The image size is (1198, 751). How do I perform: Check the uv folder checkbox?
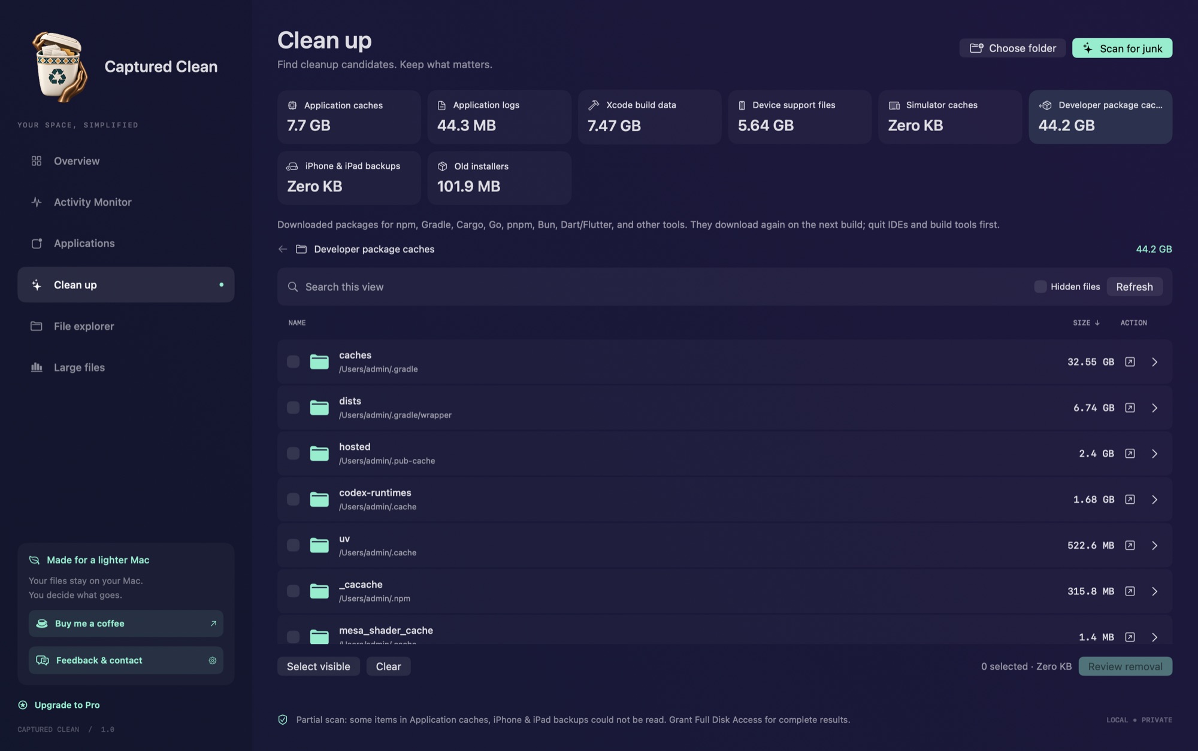pyautogui.click(x=293, y=545)
